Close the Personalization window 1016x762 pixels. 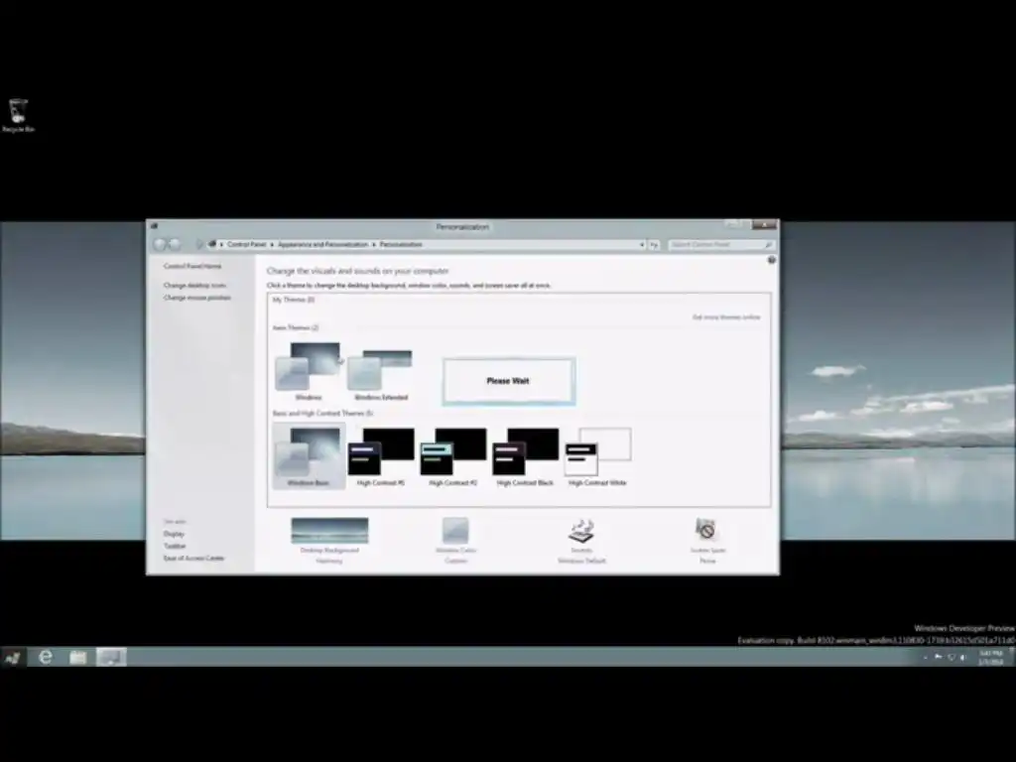[x=765, y=225]
